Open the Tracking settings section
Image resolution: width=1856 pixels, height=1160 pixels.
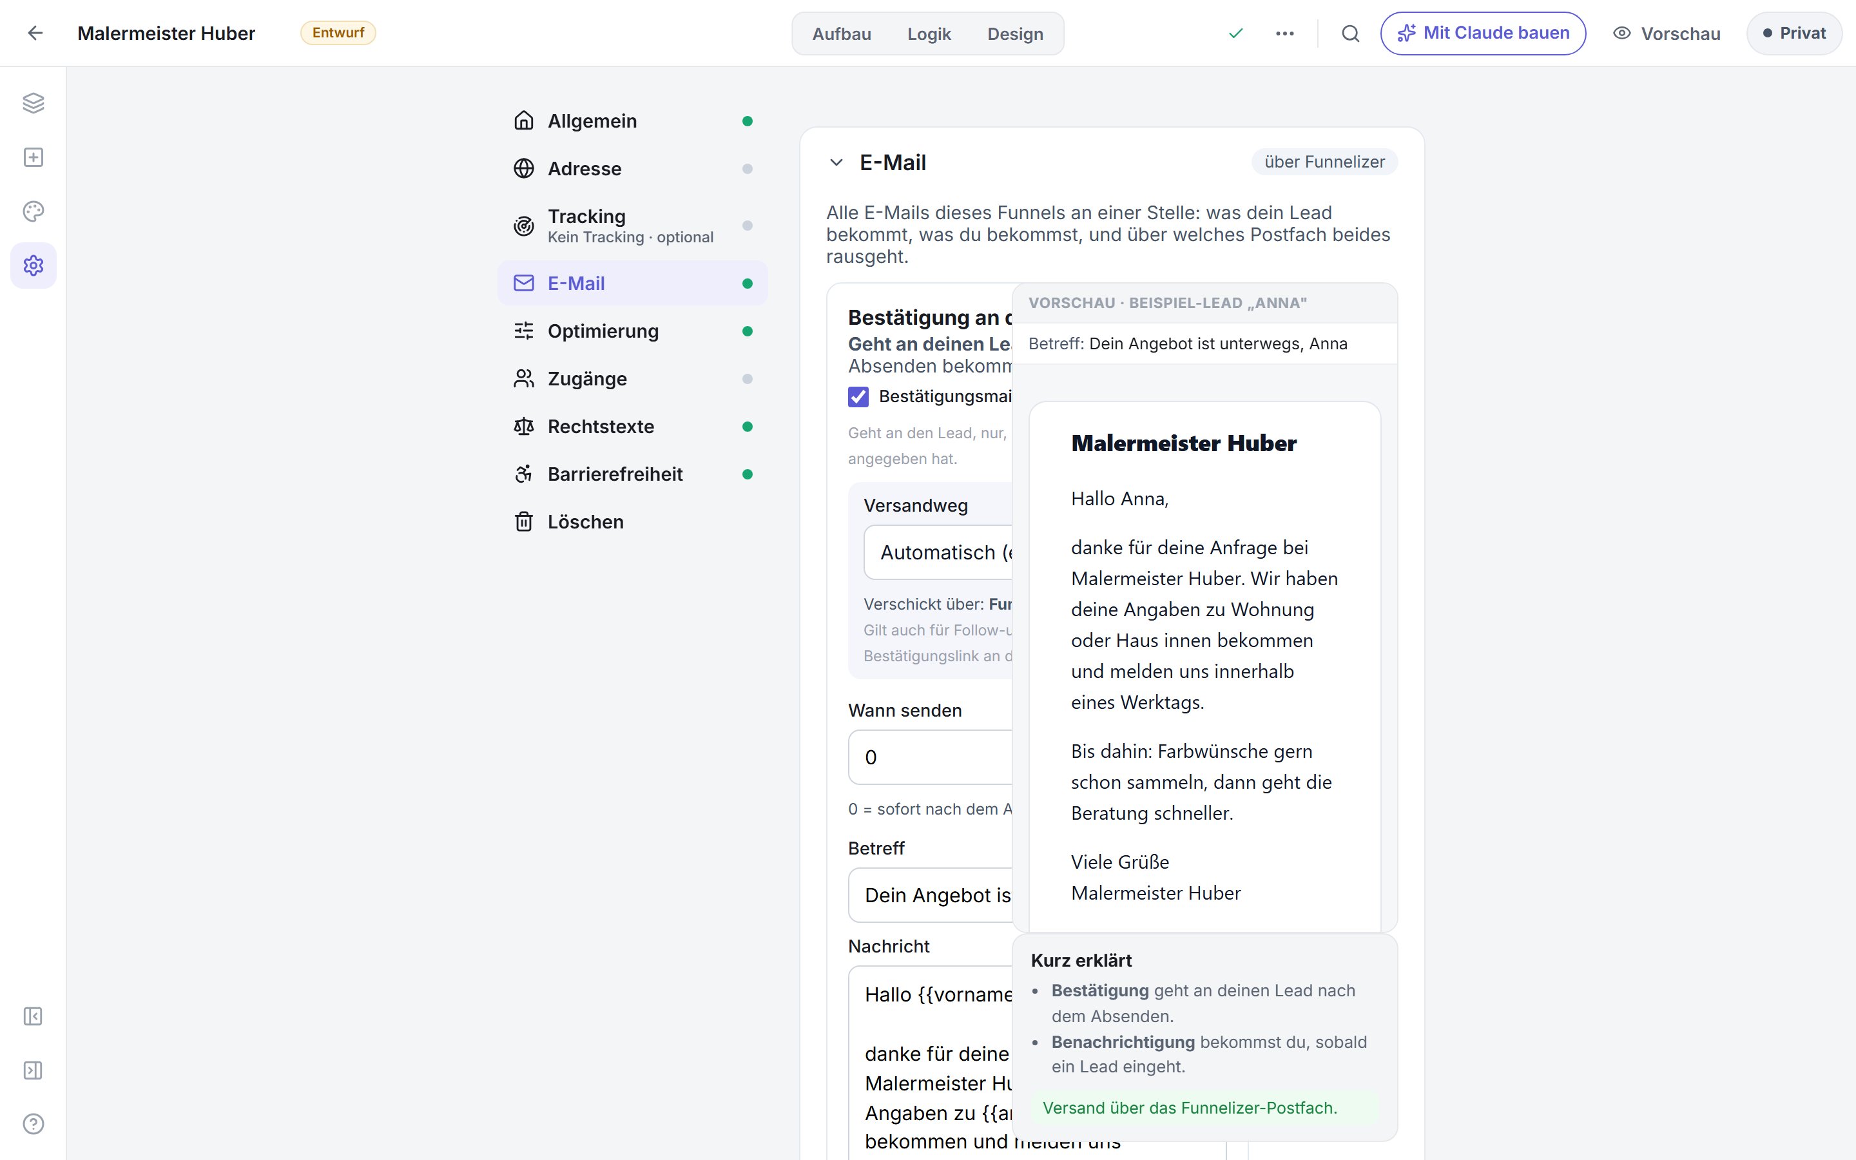633,226
